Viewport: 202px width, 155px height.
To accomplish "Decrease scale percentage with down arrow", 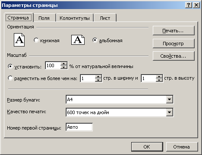I will 64,67.
